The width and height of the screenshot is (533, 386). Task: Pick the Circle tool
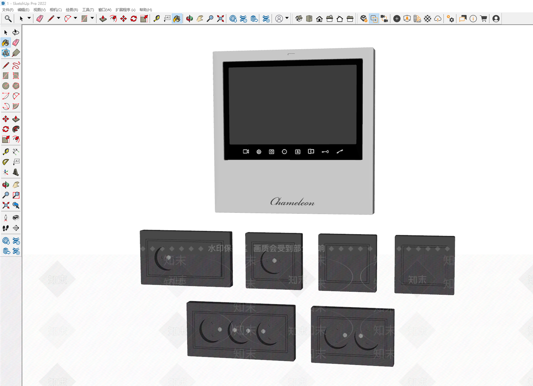6,86
